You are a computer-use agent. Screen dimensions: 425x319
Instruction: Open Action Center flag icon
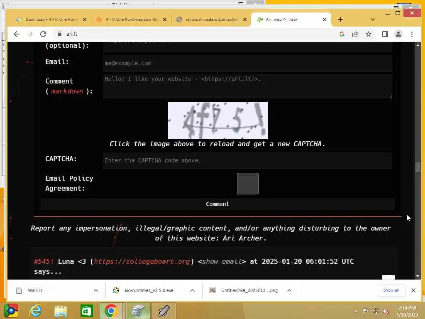coord(366,311)
